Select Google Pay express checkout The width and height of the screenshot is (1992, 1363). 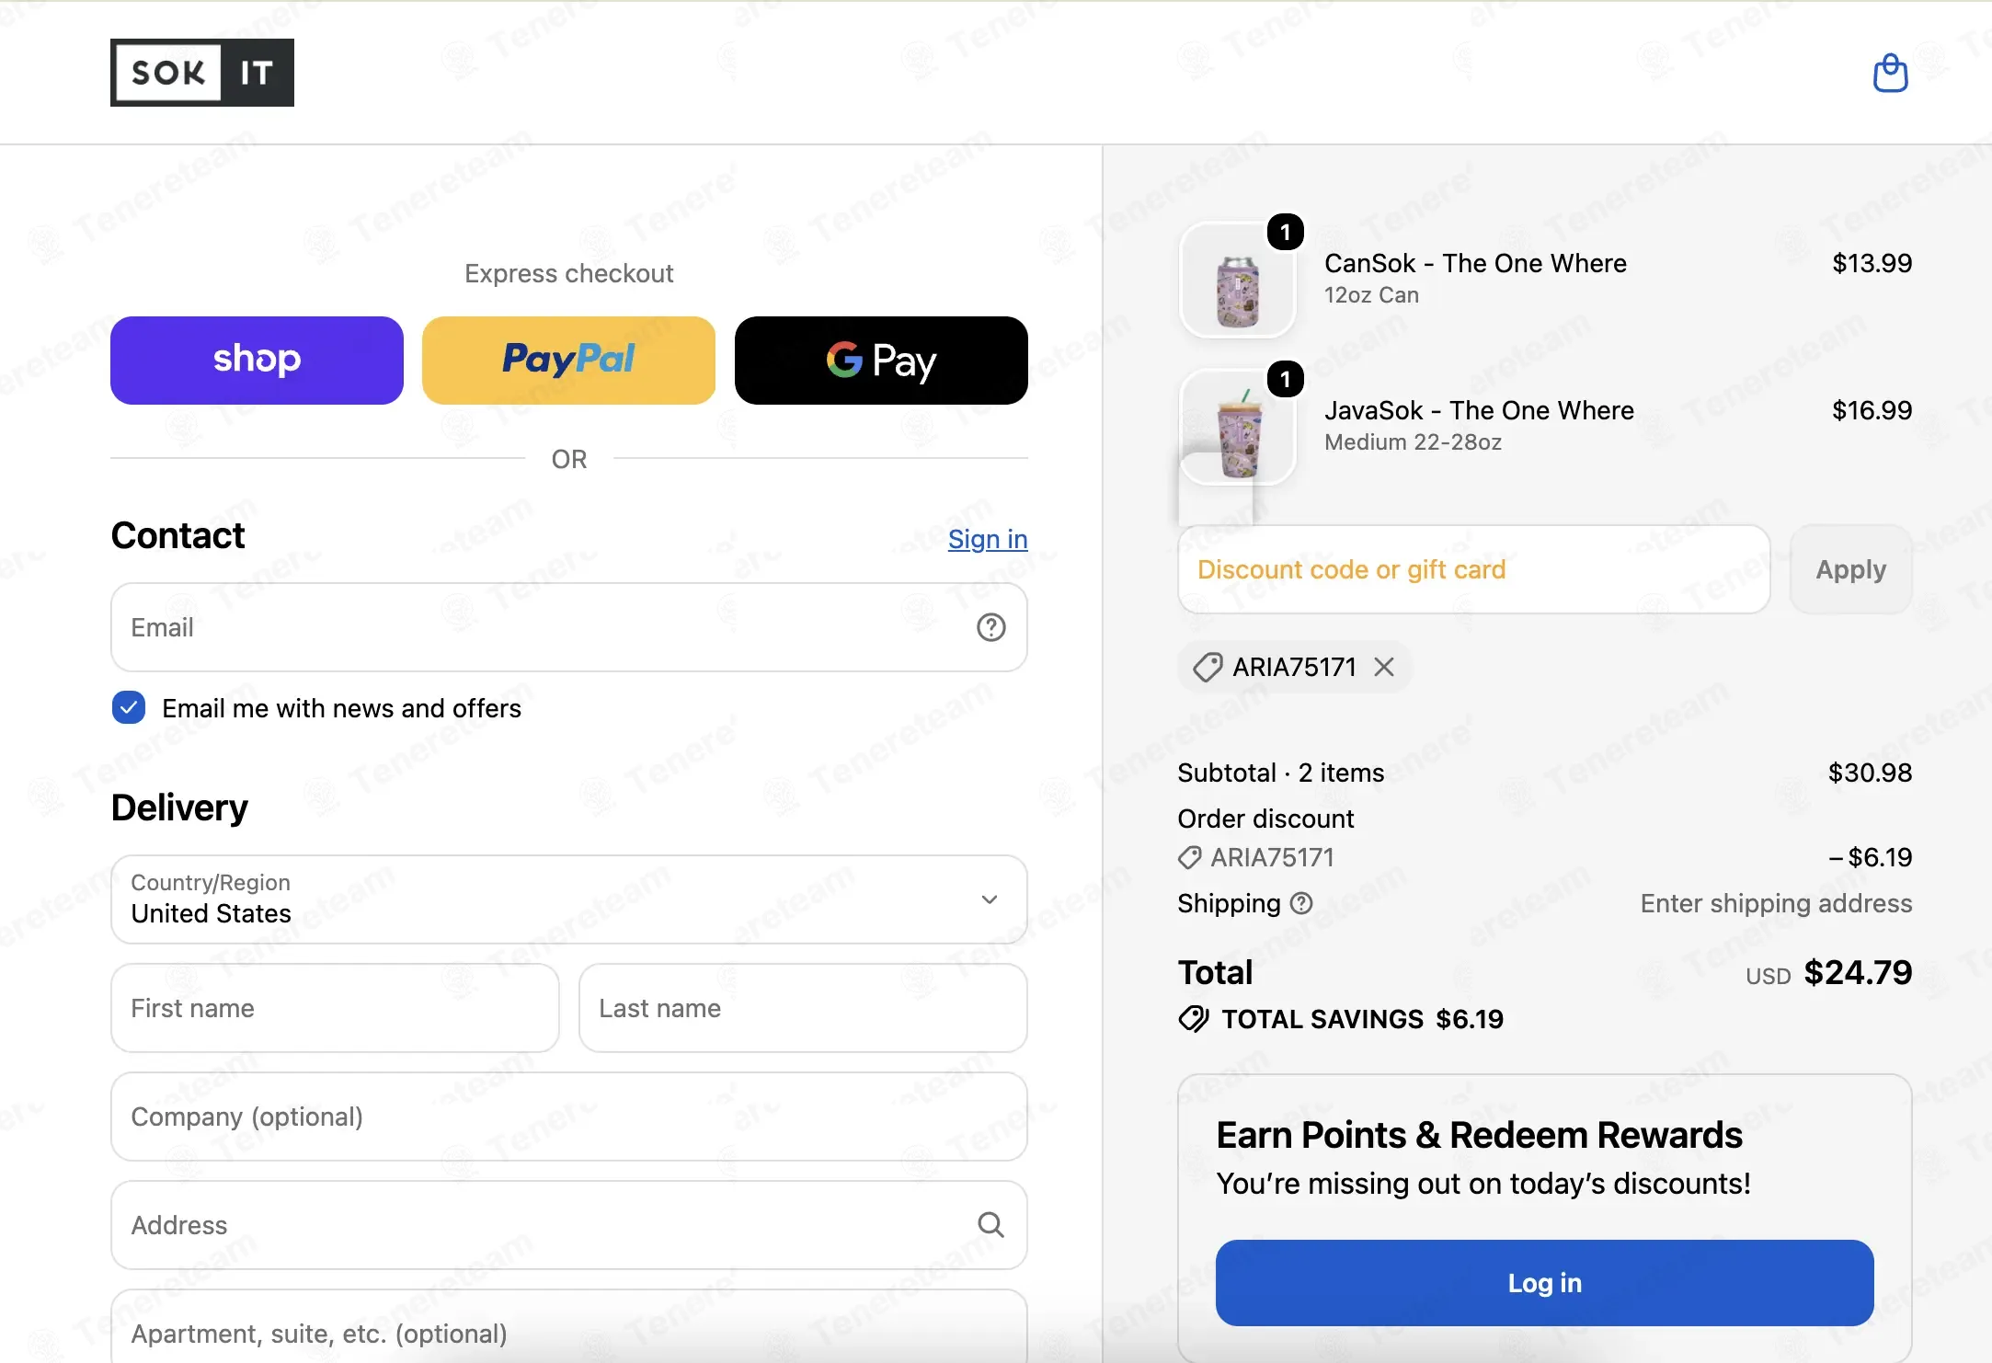click(881, 361)
